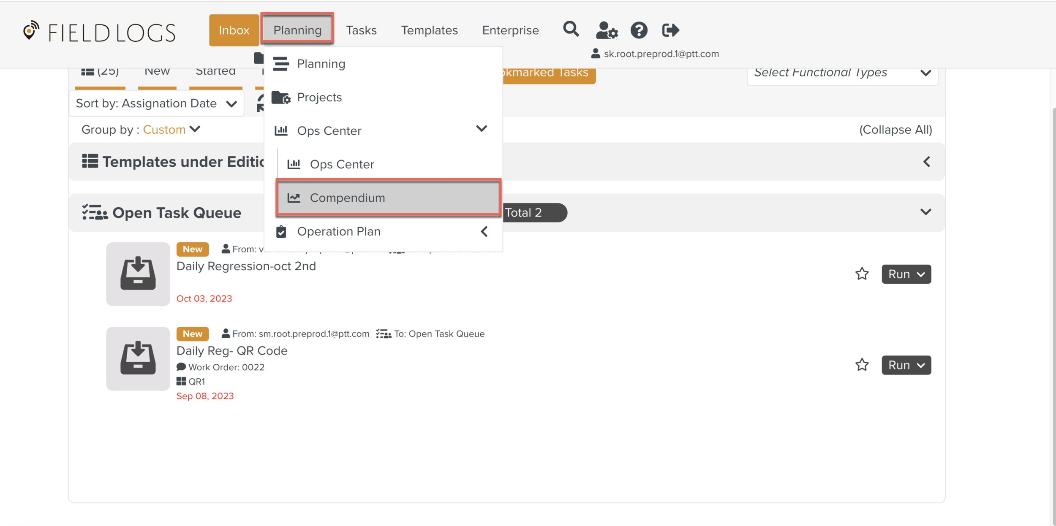Click the Collapse All link
This screenshot has width=1056, height=526.
coord(895,130)
